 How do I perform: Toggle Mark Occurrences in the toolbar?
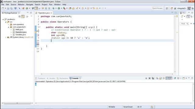pos(36,8)
